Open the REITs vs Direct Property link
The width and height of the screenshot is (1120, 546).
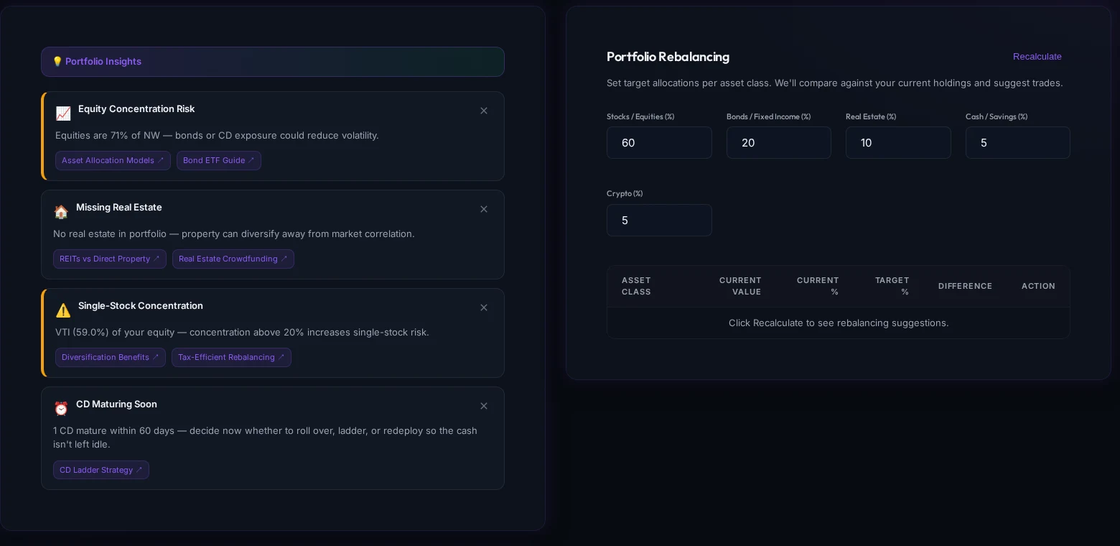[x=110, y=259]
